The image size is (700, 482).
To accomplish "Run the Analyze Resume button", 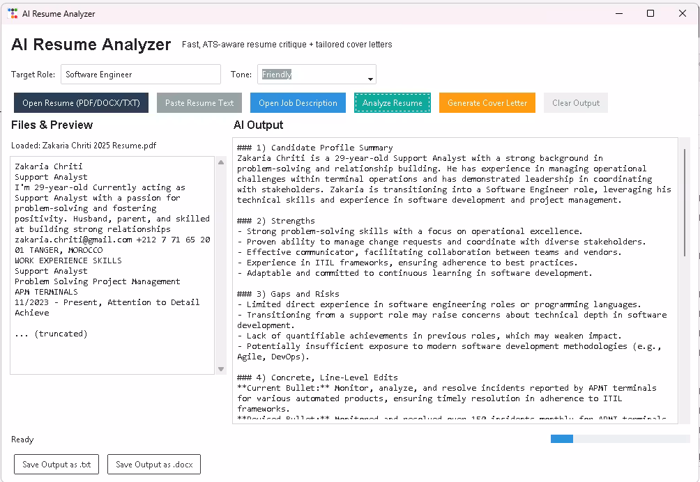I will click(392, 103).
